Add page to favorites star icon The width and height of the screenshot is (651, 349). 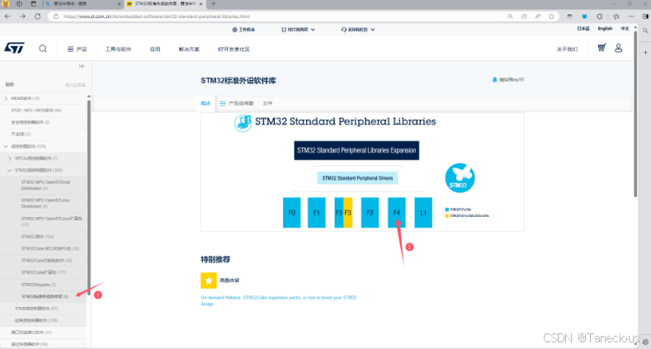tap(551, 17)
